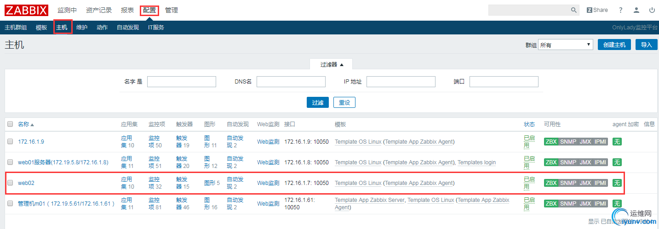Screen dimensions: 659x229
Task: Click IPMI badge in web01服务器 row
Action: point(600,162)
